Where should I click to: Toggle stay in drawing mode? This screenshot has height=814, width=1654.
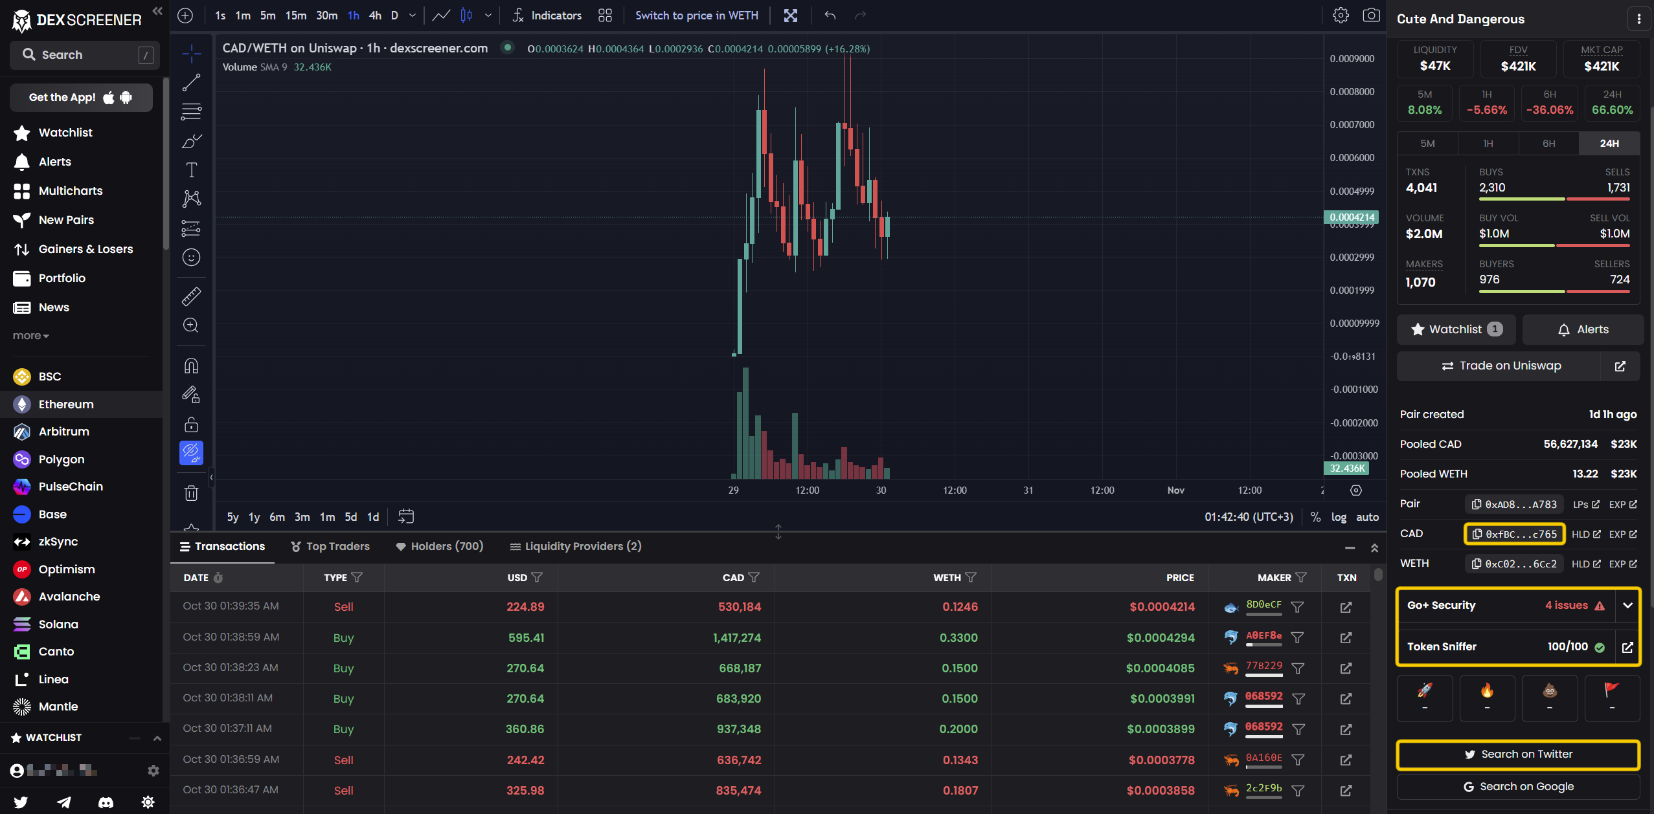point(191,395)
